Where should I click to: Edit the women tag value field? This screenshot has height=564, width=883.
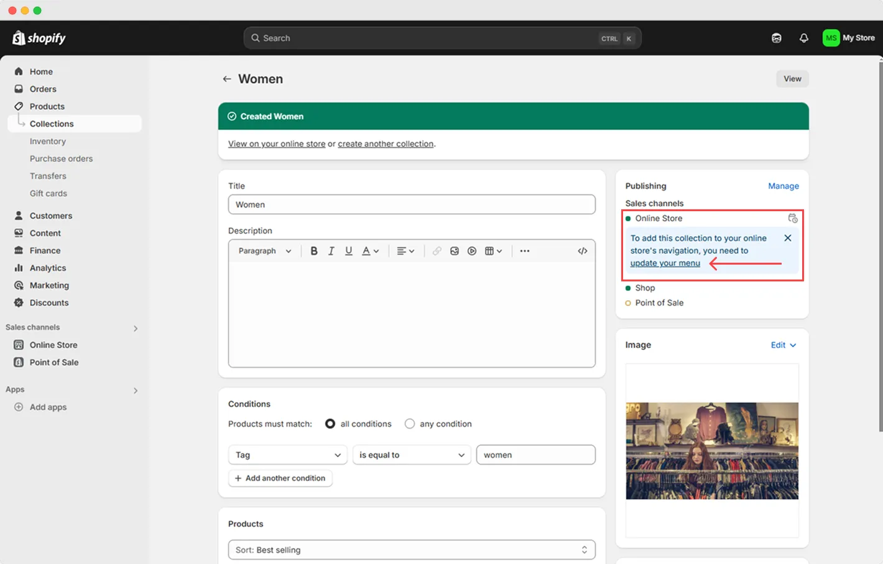pos(535,454)
